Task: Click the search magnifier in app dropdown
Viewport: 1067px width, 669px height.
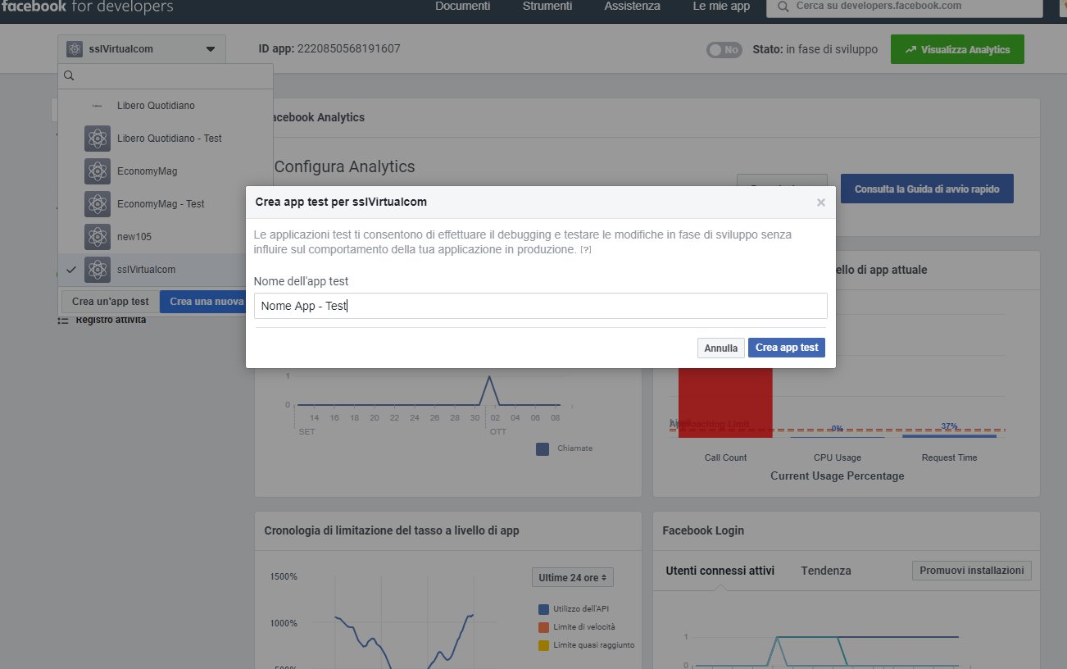Action: click(x=70, y=75)
